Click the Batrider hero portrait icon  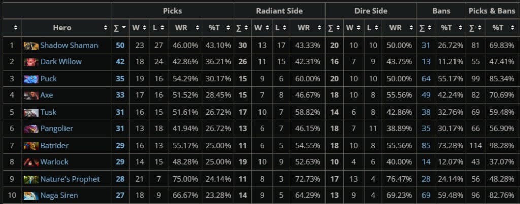[31, 146]
